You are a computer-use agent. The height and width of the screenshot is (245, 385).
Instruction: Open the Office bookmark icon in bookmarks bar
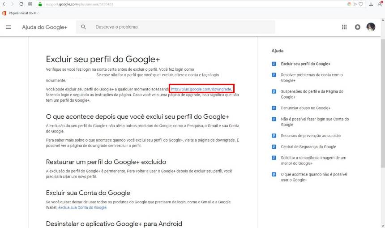pos(4,13)
